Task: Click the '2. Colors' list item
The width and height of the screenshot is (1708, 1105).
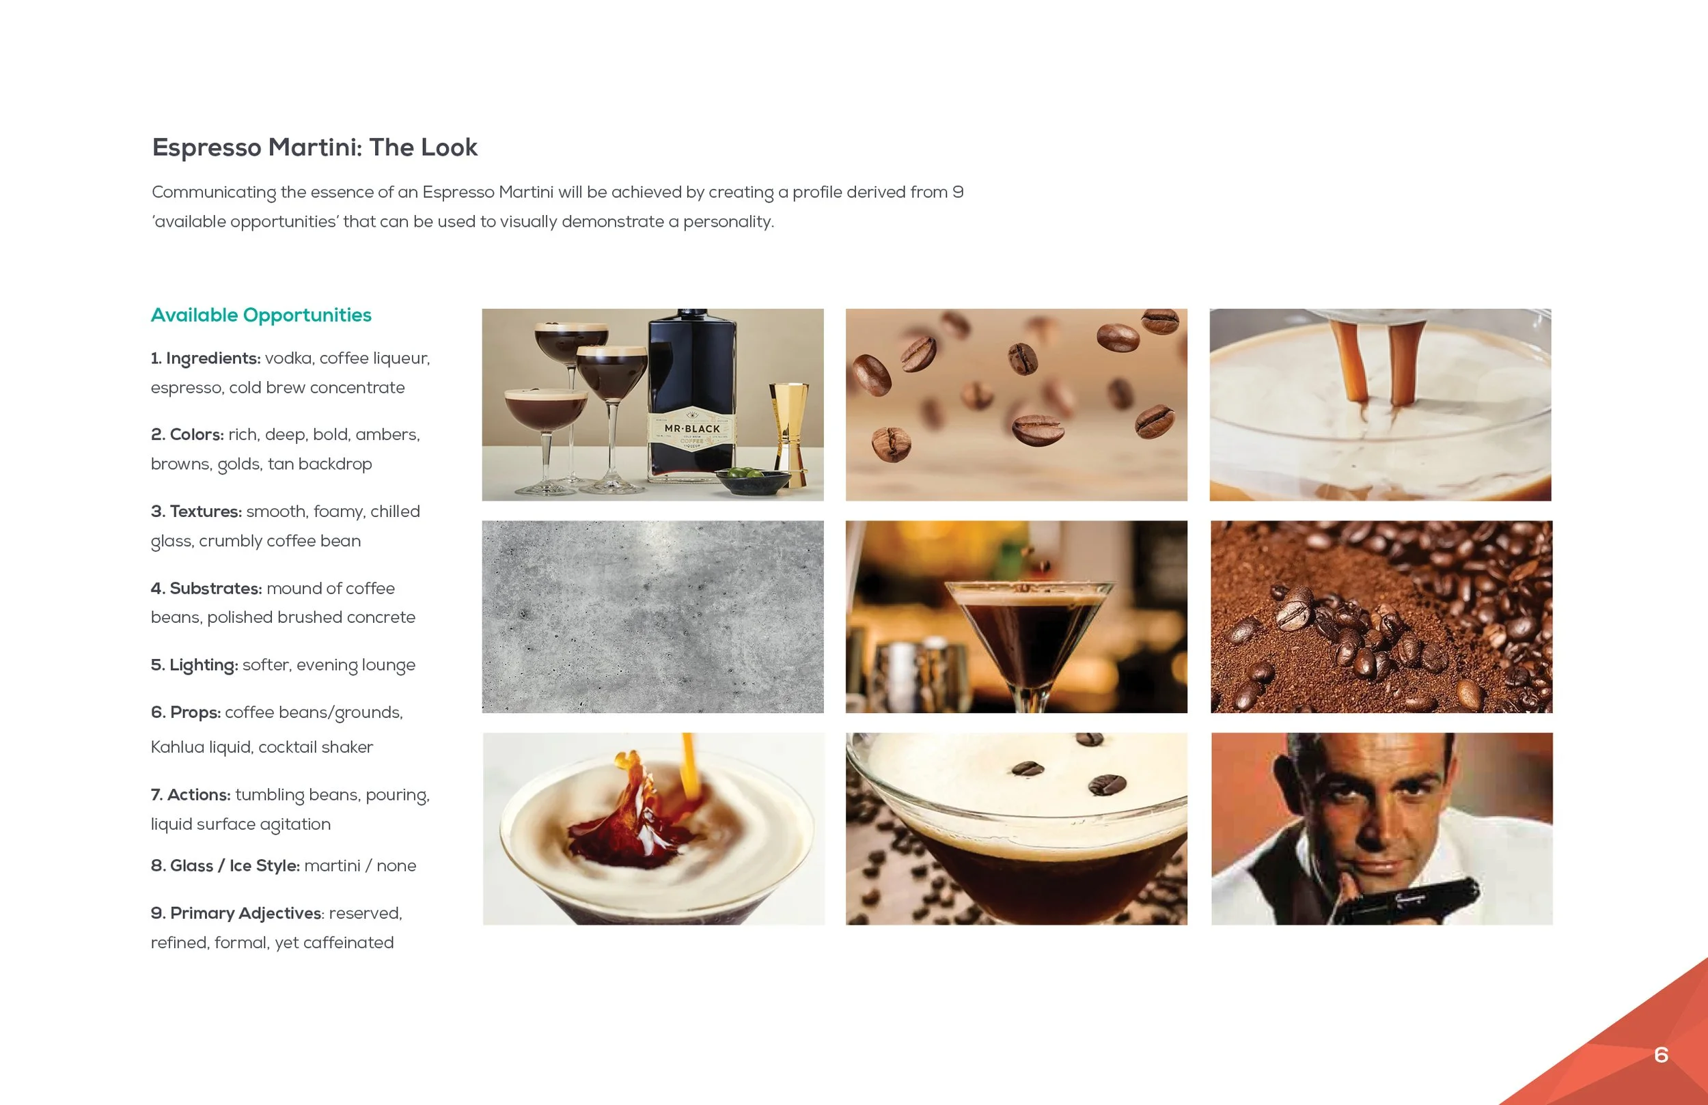Action: (x=286, y=449)
